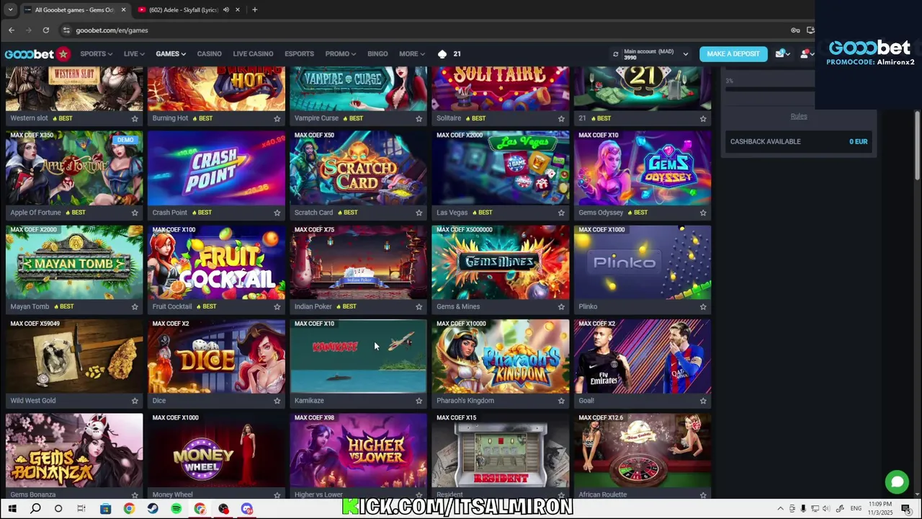Open the Higher vs Lower thumbnail
This screenshot has width=922, height=519.
point(358,451)
